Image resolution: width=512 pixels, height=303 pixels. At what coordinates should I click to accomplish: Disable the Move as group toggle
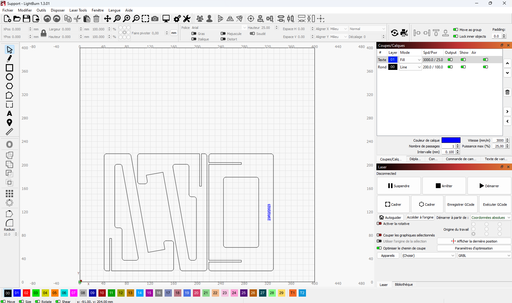tap(456, 30)
